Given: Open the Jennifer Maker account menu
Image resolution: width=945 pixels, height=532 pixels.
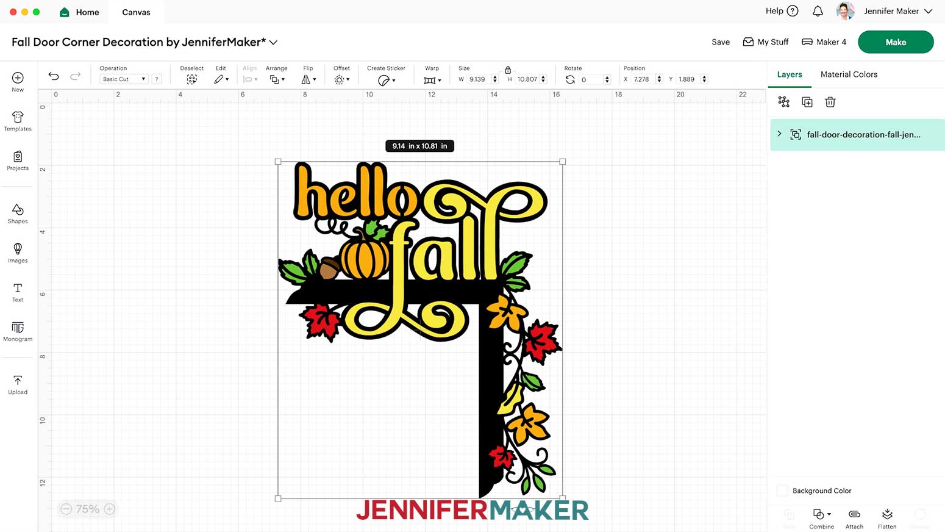Looking at the screenshot, I should click(897, 11).
